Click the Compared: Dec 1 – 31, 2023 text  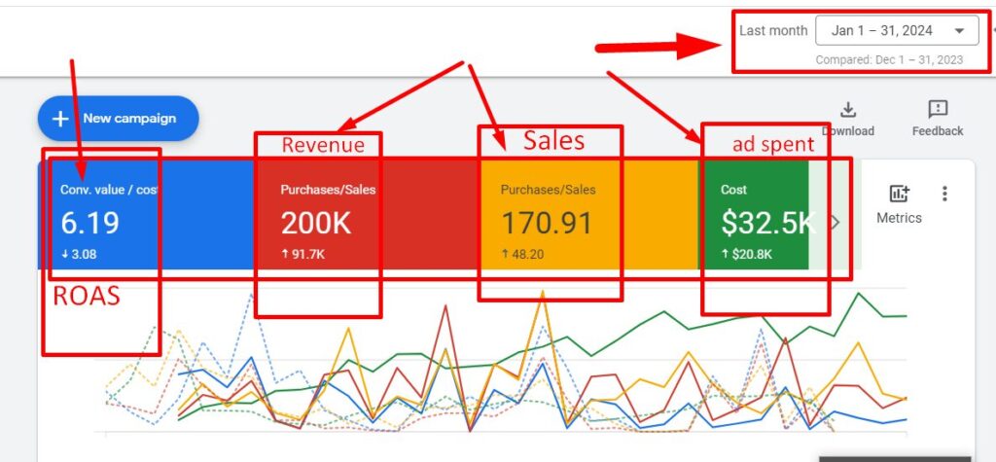tap(889, 59)
